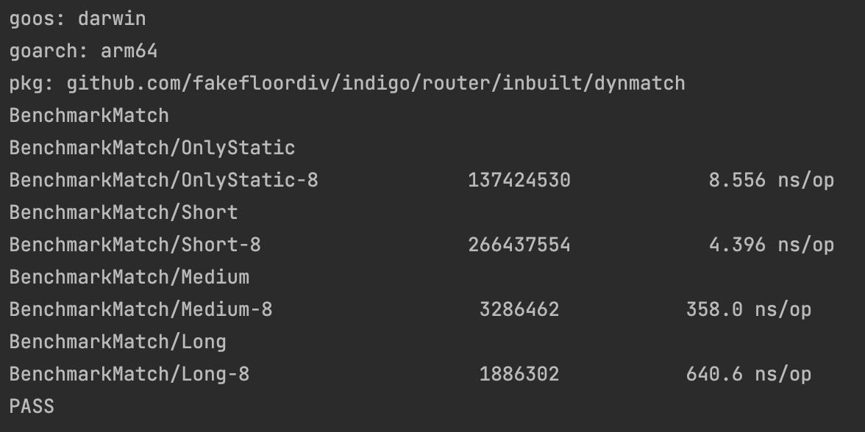This screenshot has height=432, width=865.
Task: Click the 4.396 ns/op timing
Action: [771, 245]
